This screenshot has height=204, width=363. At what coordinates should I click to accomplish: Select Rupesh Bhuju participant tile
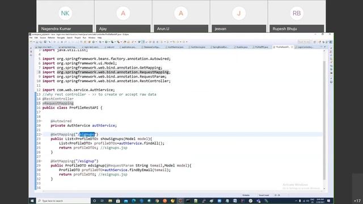[x=297, y=16]
